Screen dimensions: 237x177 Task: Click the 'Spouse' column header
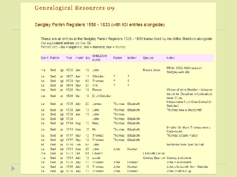[148, 58]
